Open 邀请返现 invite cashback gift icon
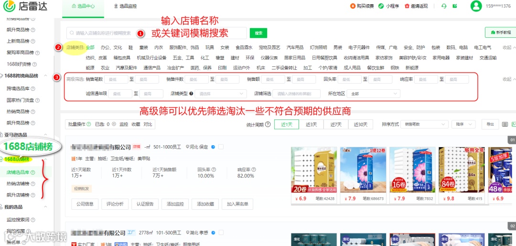516x246 pixels. [407, 6]
